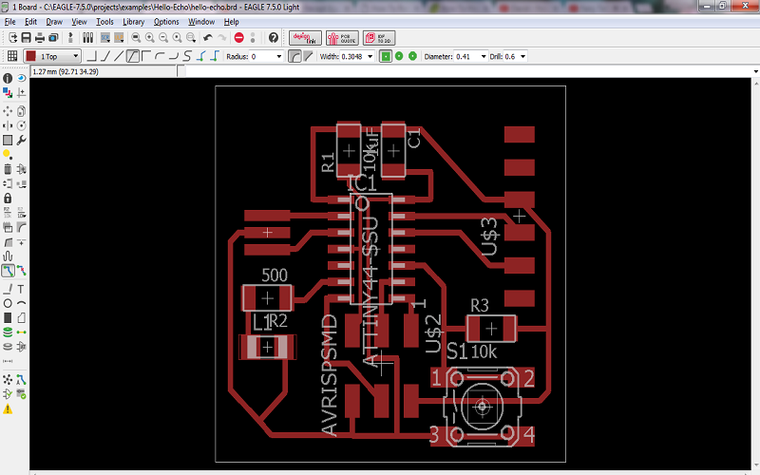Select the Move tool
The height and width of the screenshot is (475, 760).
click(8, 111)
